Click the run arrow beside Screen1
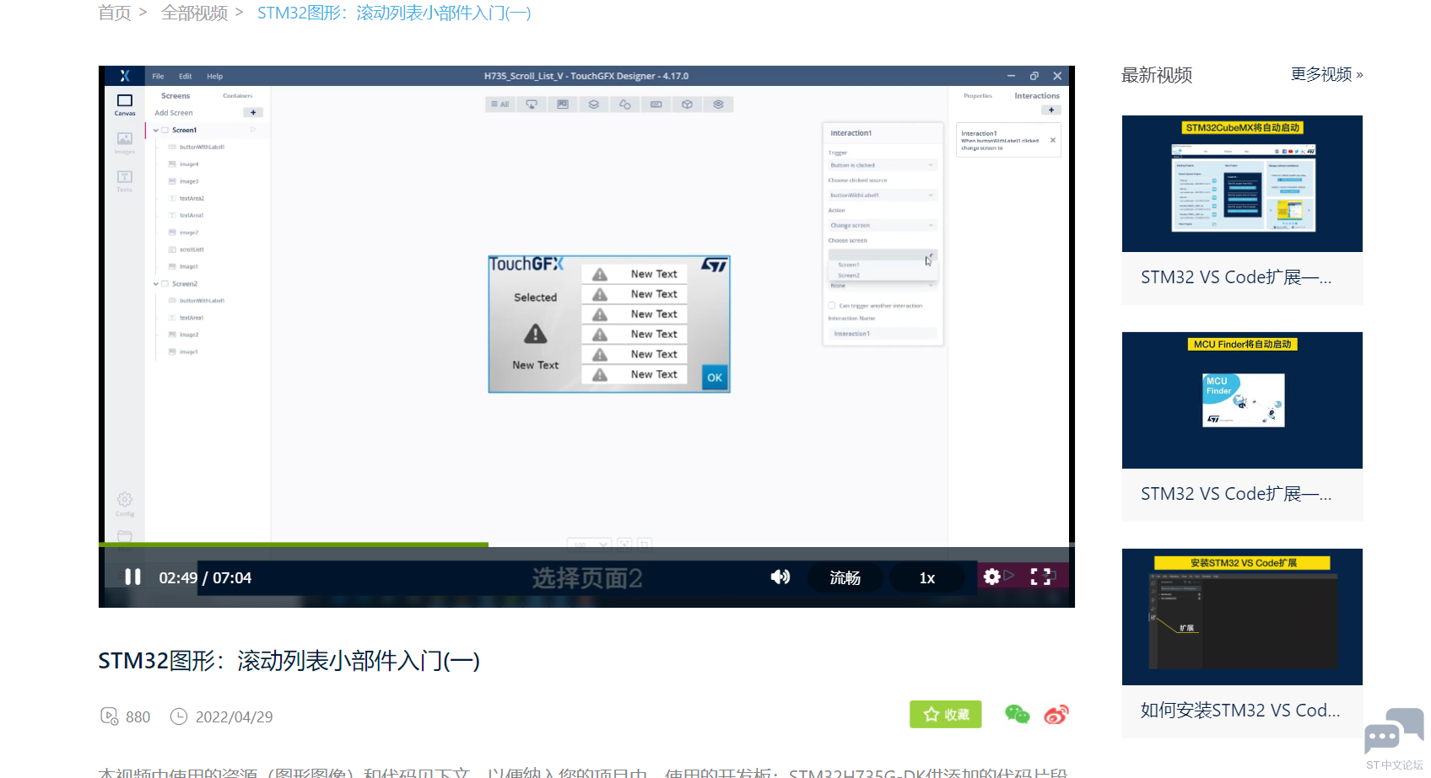The width and height of the screenshot is (1431, 778). [x=253, y=130]
